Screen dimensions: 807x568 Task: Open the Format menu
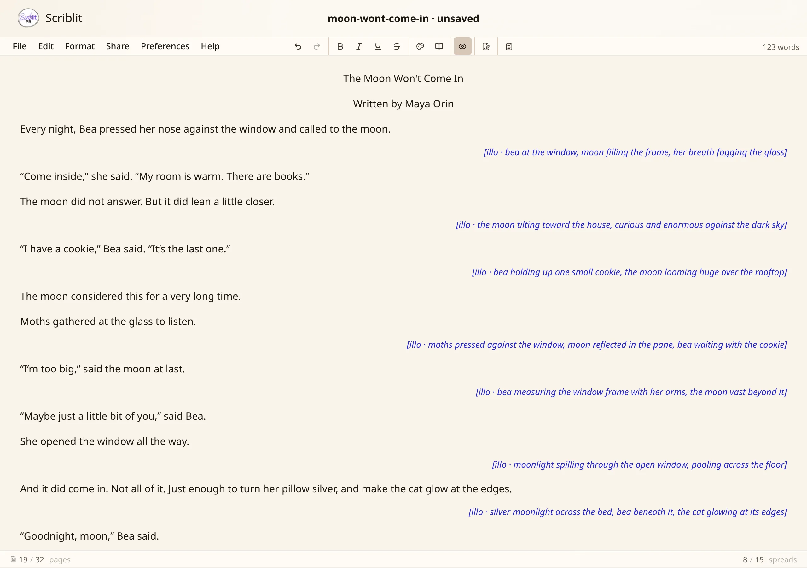point(80,46)
